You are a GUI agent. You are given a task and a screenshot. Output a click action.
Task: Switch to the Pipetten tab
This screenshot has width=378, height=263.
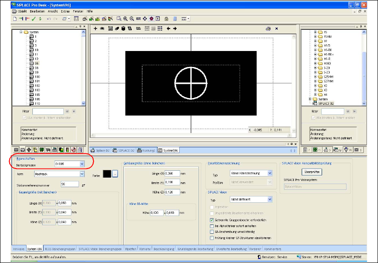[x=130, y=250]
